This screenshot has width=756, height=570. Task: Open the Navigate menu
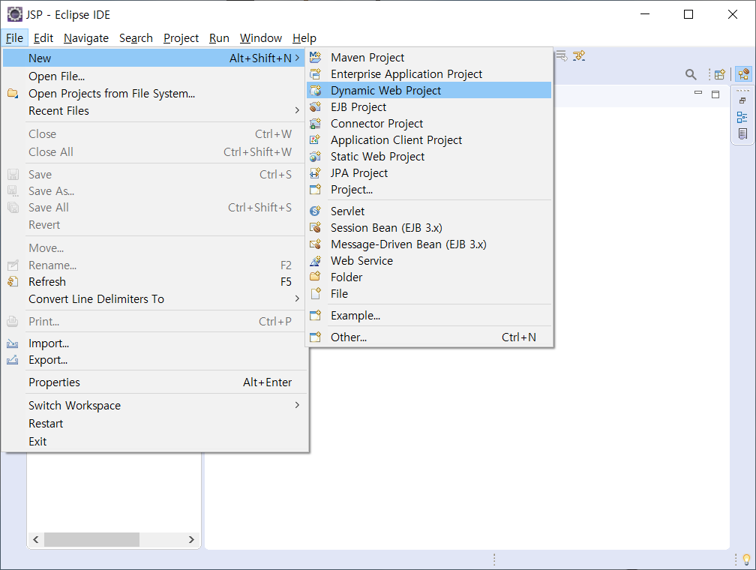click(x=85, y=38)
